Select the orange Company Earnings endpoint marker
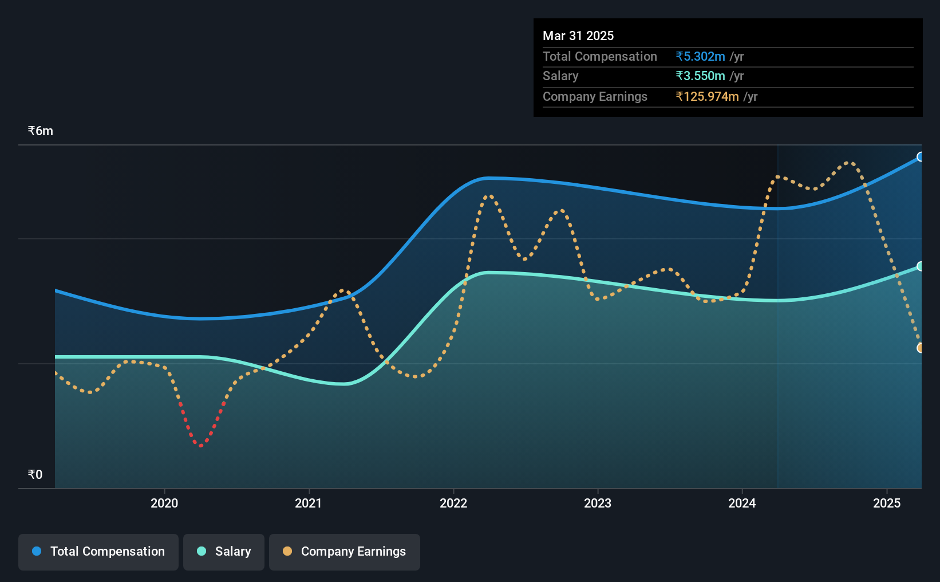The image size is (940, 582). 921,348
